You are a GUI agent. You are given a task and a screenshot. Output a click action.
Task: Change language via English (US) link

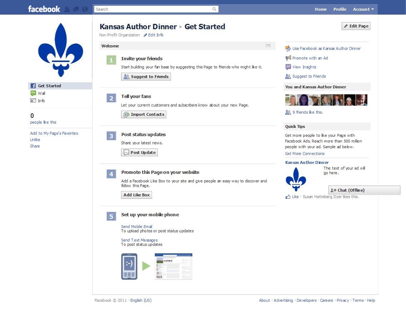[141, 300]
